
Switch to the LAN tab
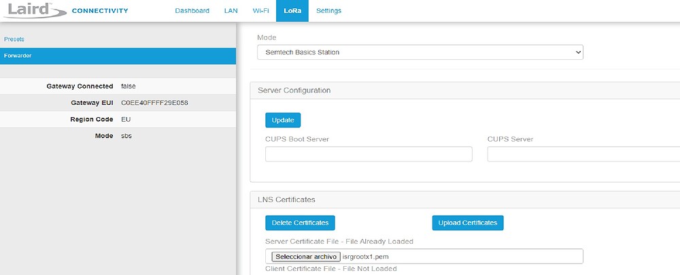(231, 11)
